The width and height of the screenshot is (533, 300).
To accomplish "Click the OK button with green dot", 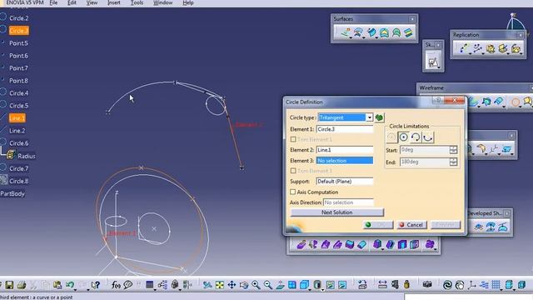I will point(377,225).
